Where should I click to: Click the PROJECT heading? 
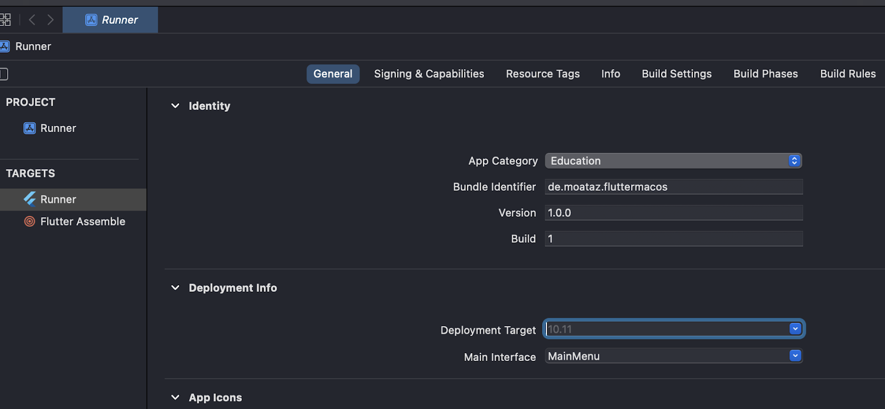(30, 102)
